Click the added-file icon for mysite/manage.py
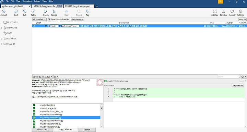247x132 pixels. pyautogui.click(x=34, y=108)
